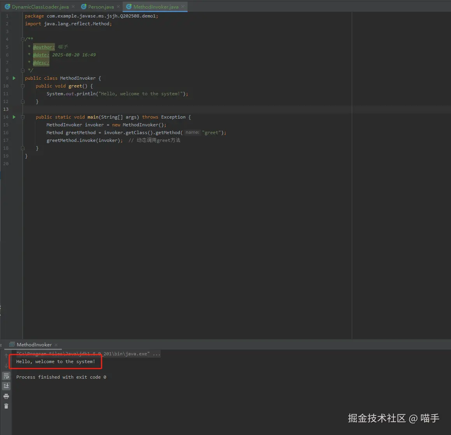Click the @desc tag in the Javadoc

click(41, 63)
